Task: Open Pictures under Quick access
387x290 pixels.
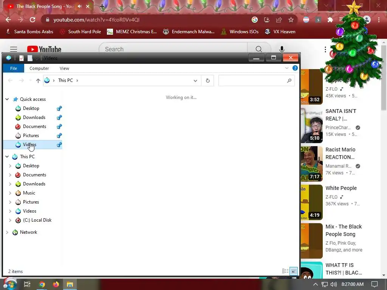Action: tap(31, 136)
